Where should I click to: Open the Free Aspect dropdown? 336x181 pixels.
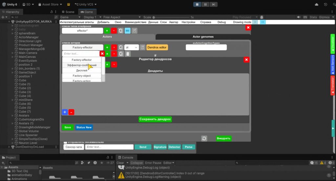click(113, 17)
